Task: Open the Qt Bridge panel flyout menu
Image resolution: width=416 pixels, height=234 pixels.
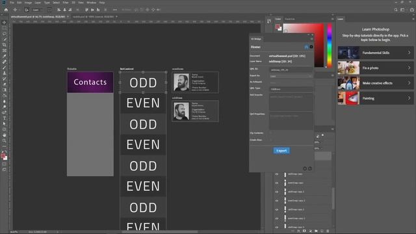Action: click(311, 39)
